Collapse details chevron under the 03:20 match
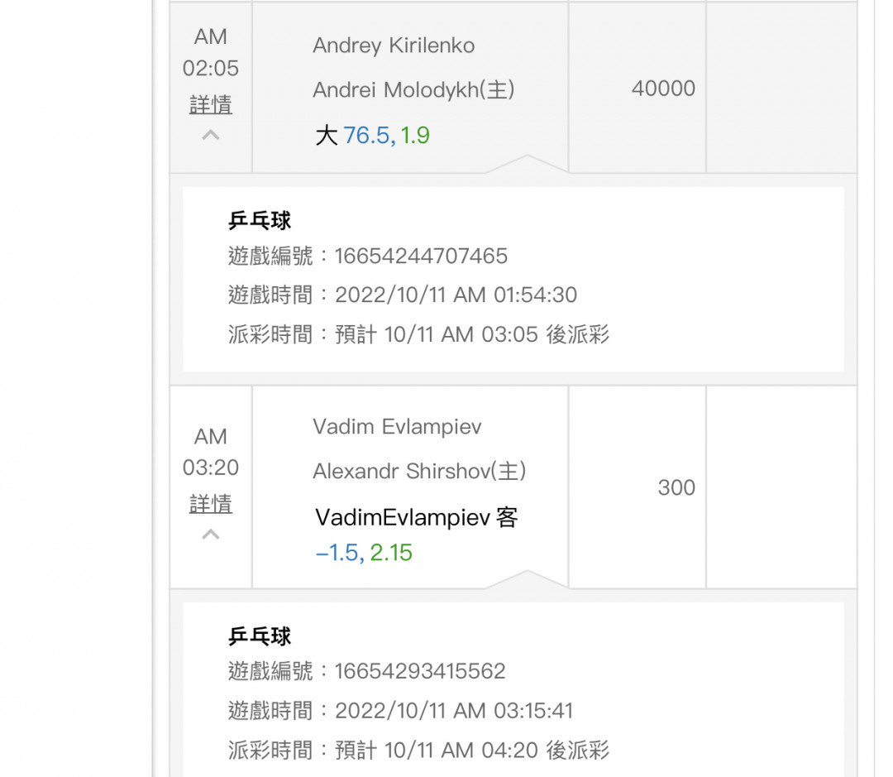Viewport: 893px width, 777px height. pos(211,535)
